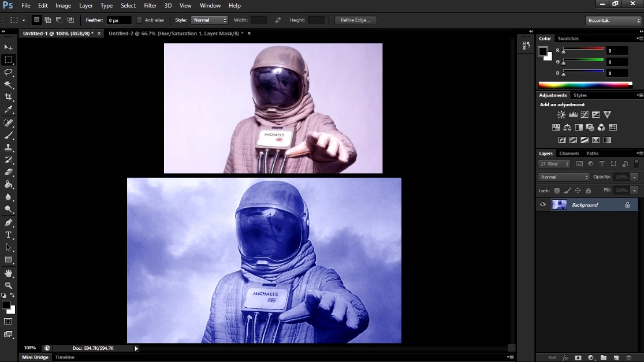Select the Horizontal Type tool
The width and height of the screenshot is (644, 362).
9,235
